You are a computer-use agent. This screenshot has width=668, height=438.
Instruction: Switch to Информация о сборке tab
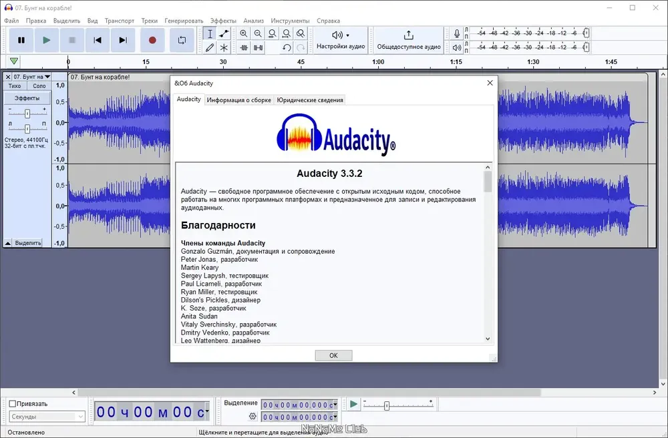click(238, 100)
